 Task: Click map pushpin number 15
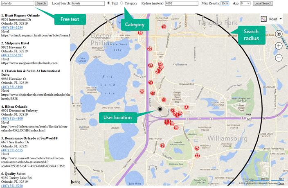pos(180,113)
